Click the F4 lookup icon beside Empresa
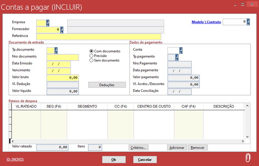Image resolution: width=259 pixels, height=166 pixels. tap(48, 23)
